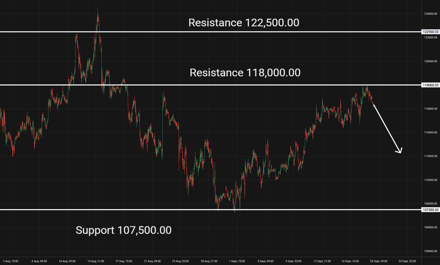Click the 116000.00 price scale label
The image size is (440, 265).
[x=430, y=109]
